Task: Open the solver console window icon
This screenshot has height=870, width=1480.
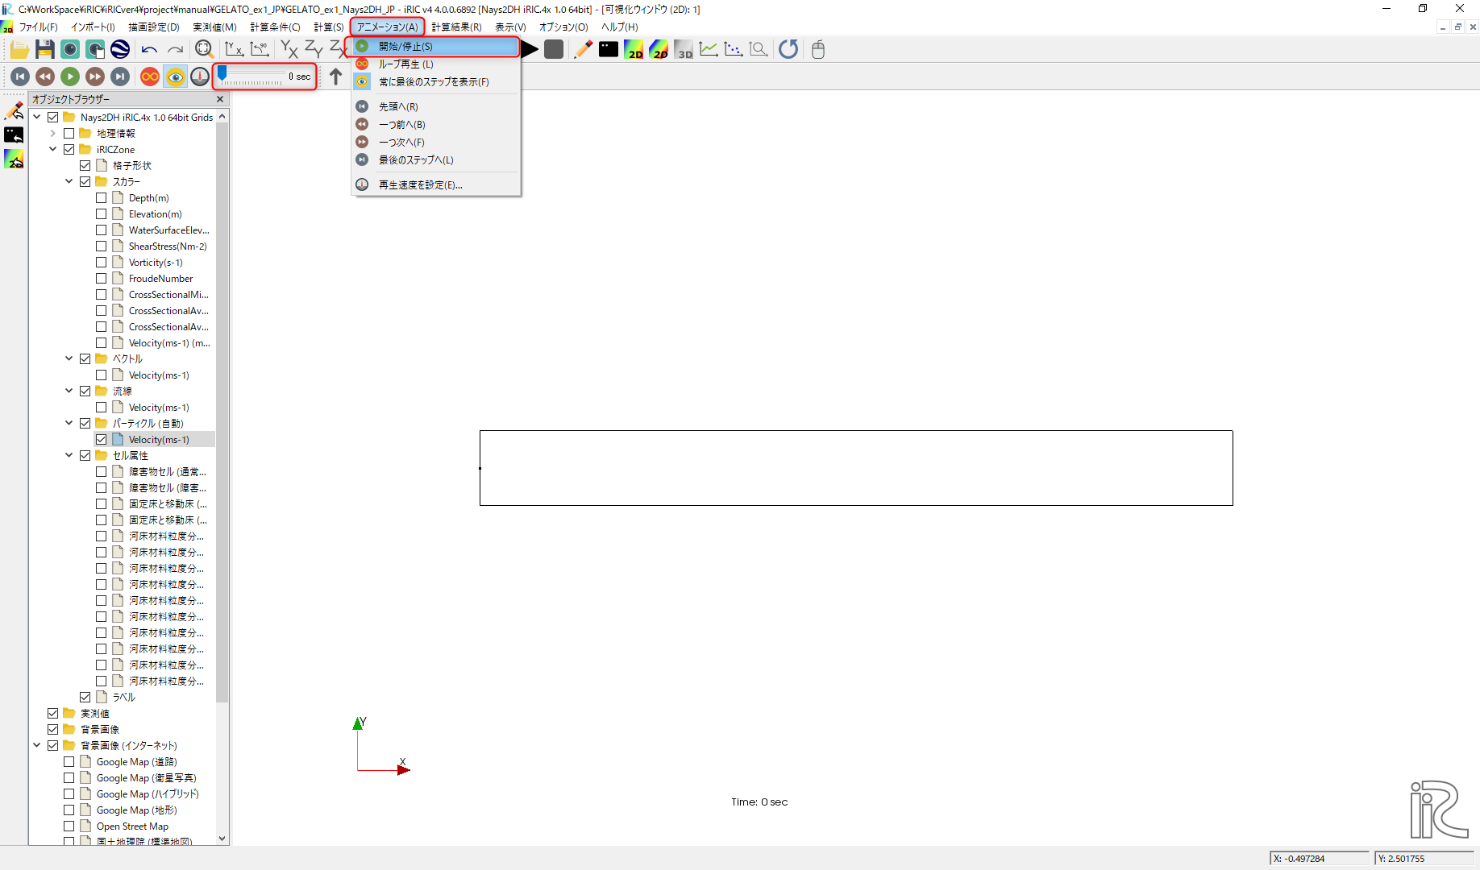Action: coord(609,50)
